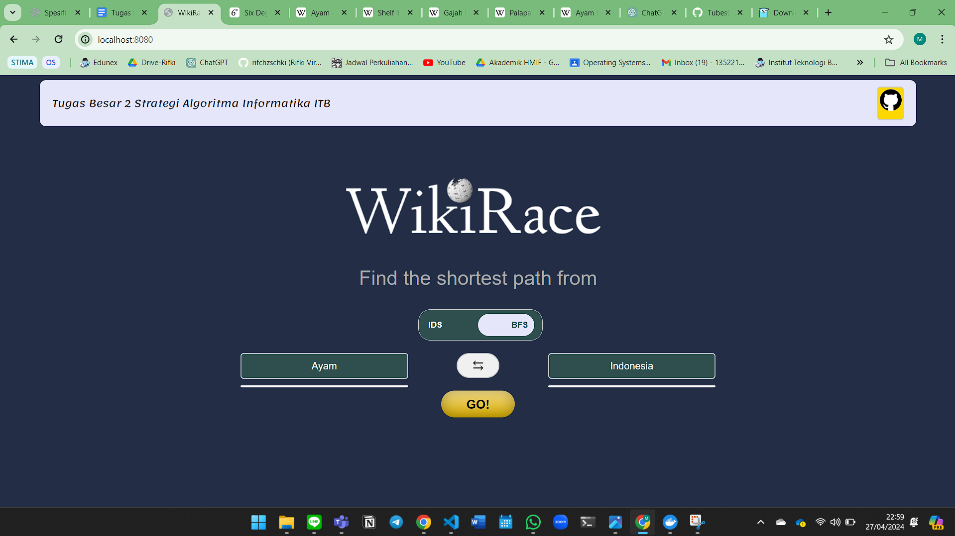Open Microsoft Teams from taskbar
The width and height of the screenshot is (955, 536).
tap(341, 522)
